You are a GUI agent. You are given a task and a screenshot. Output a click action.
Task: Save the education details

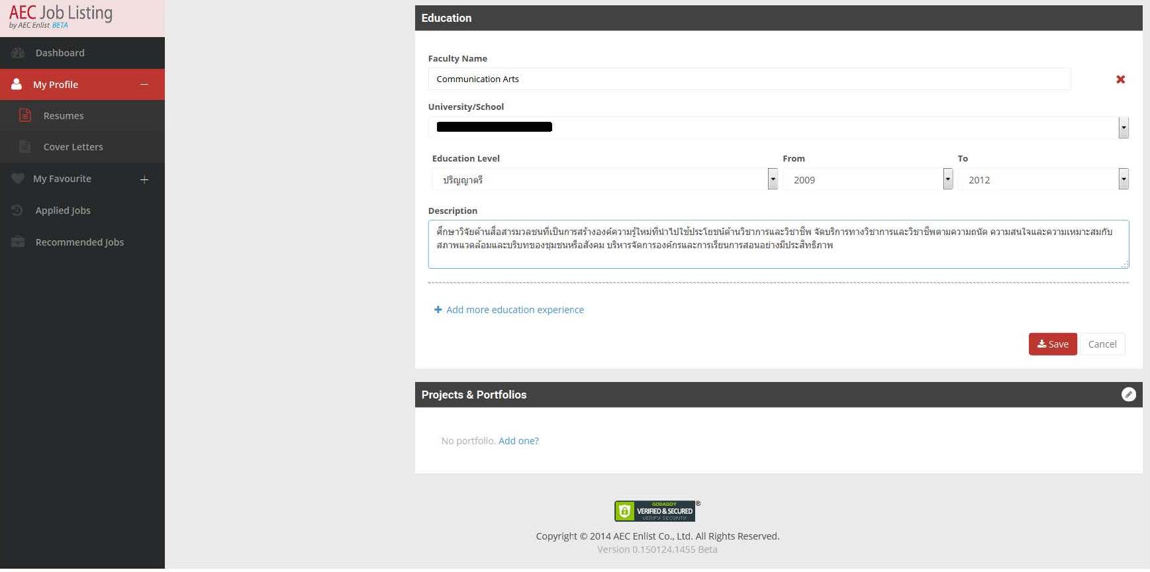1052,344
